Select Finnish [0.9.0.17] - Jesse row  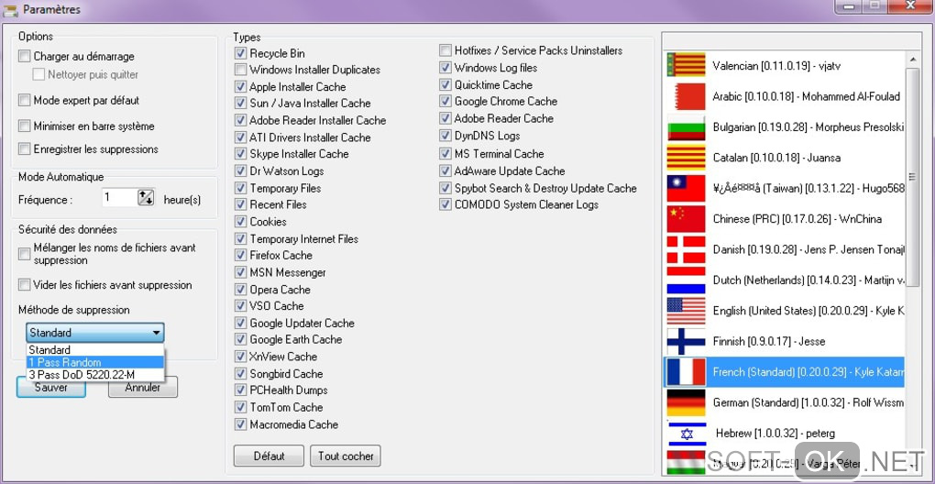click(784, 342)
